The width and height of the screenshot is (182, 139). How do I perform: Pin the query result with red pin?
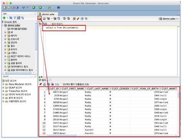[x=40, y=84]
